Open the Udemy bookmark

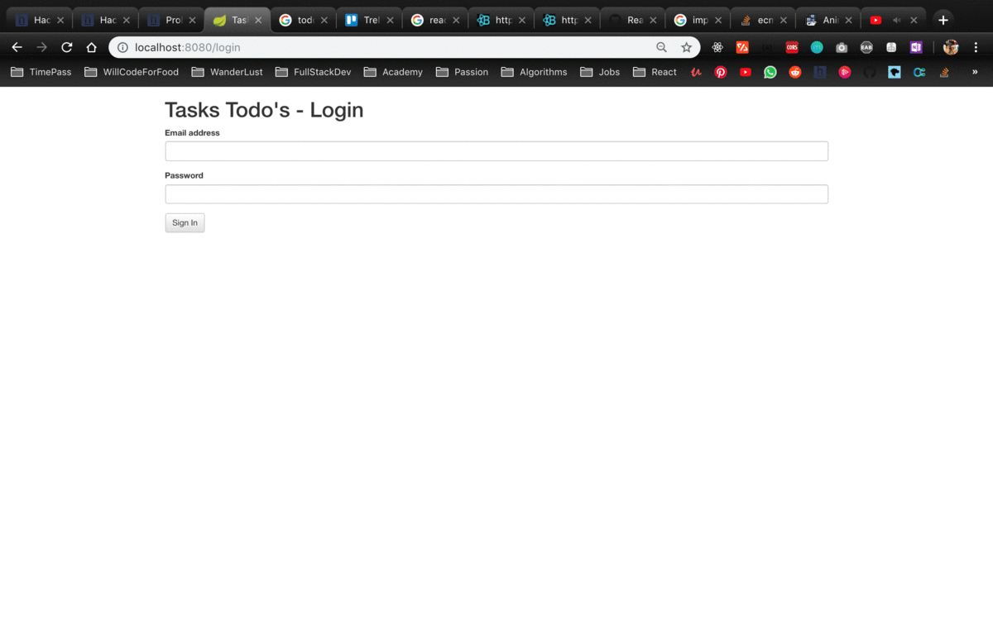[695, 72]
